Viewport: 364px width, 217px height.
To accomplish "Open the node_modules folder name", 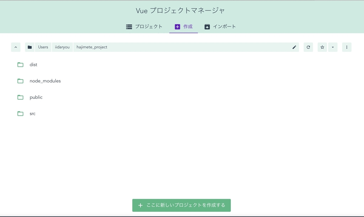I will (45, 81).
